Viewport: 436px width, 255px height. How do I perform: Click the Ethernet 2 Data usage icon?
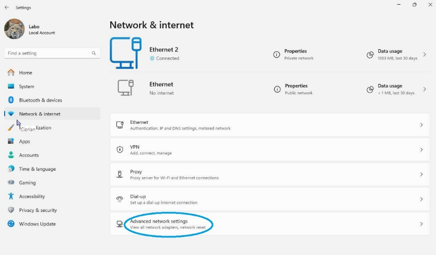[370, 55]
